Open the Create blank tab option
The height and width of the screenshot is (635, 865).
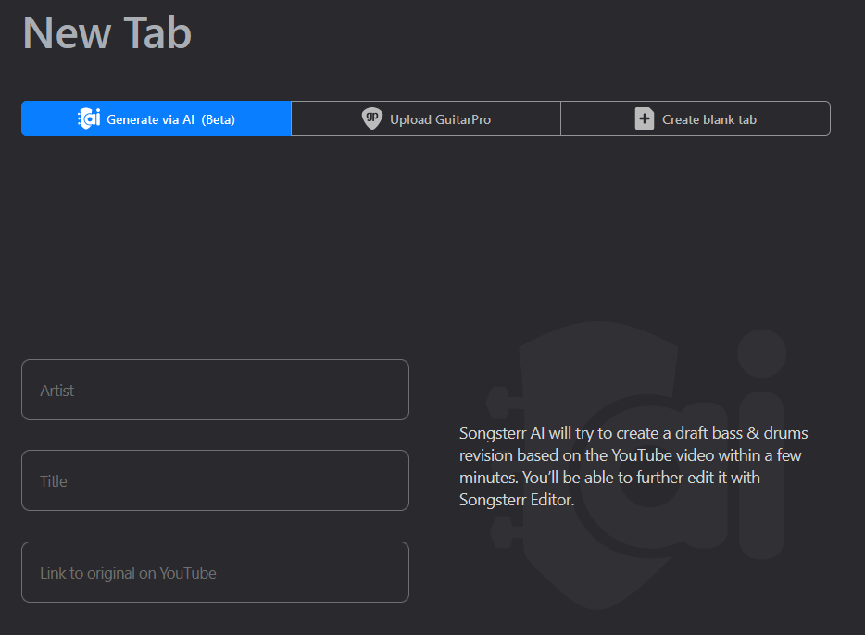point(696,118)
